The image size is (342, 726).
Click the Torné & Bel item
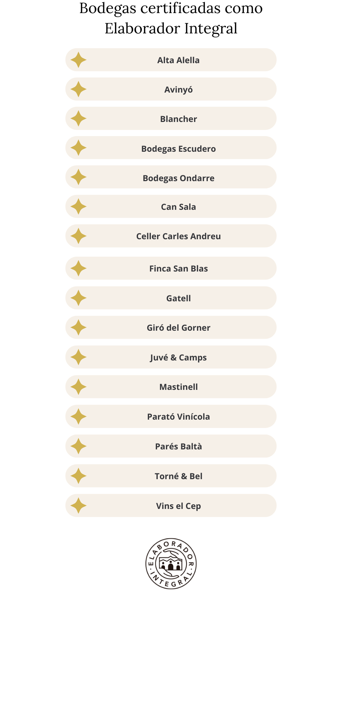pyautogui.click(x=171, y=476)
